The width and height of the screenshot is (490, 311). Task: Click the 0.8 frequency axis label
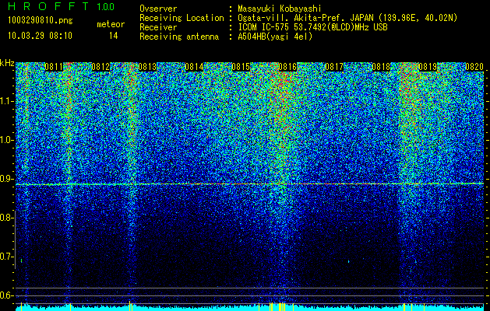7,218
